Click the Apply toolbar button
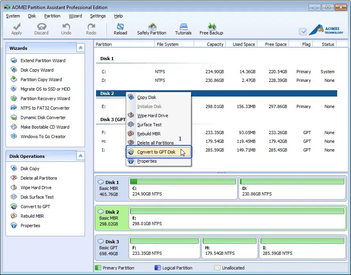351x275 pixels. [x=17, y=29]
